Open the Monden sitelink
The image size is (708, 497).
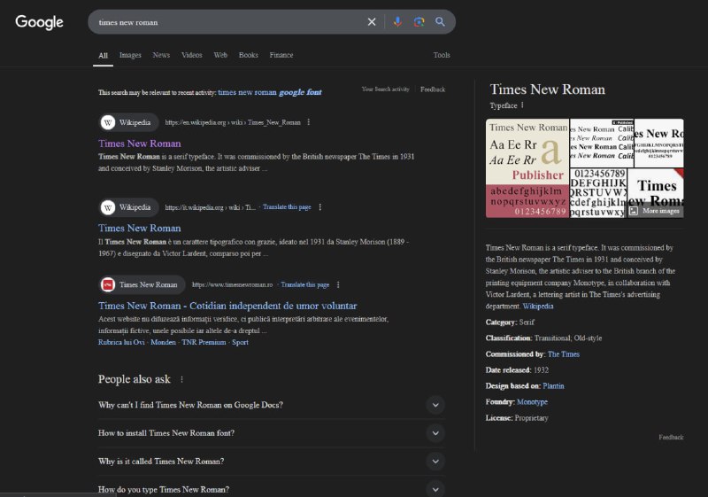point(163,343)
